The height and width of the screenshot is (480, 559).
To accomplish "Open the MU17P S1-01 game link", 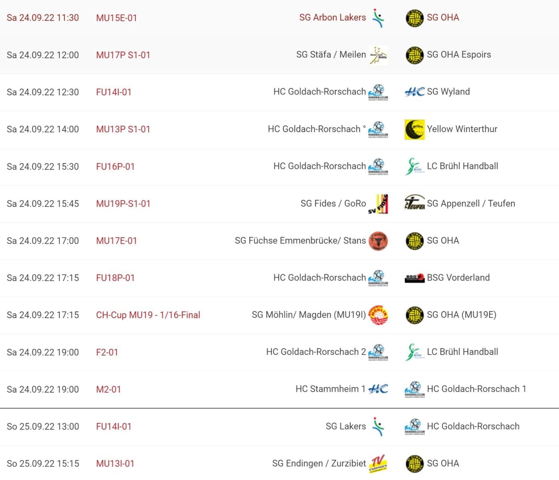I will [123, 55].
